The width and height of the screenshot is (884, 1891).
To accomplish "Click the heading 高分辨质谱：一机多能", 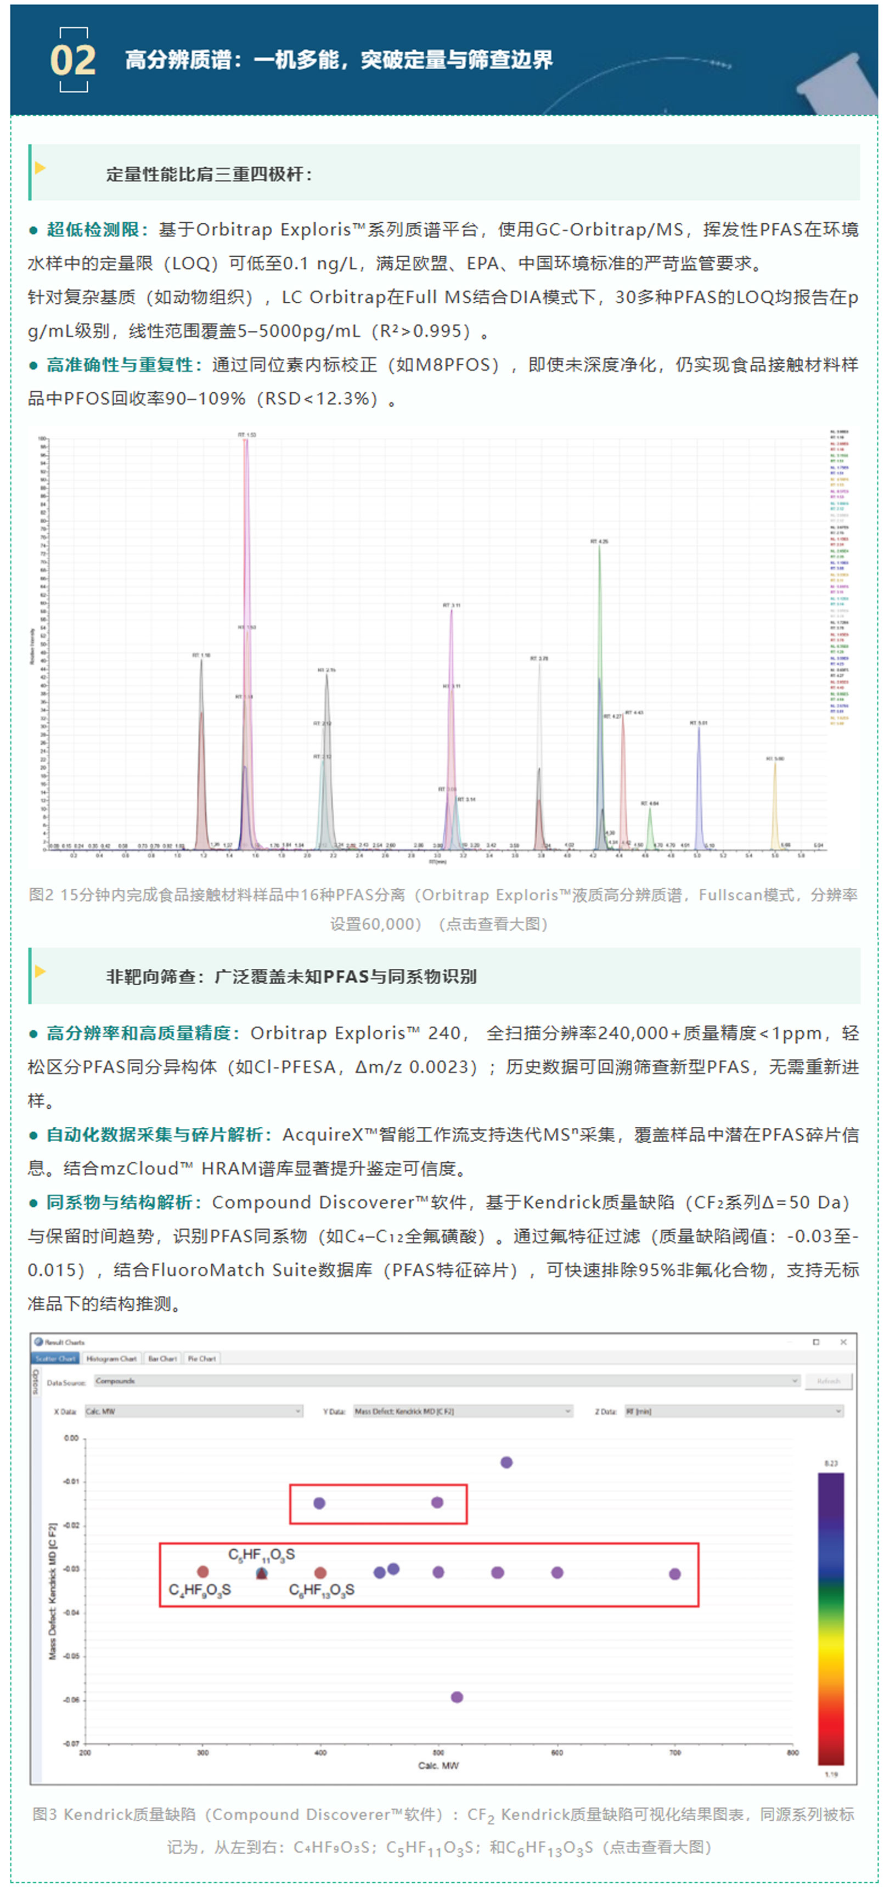I will click(x=339, y=59).
